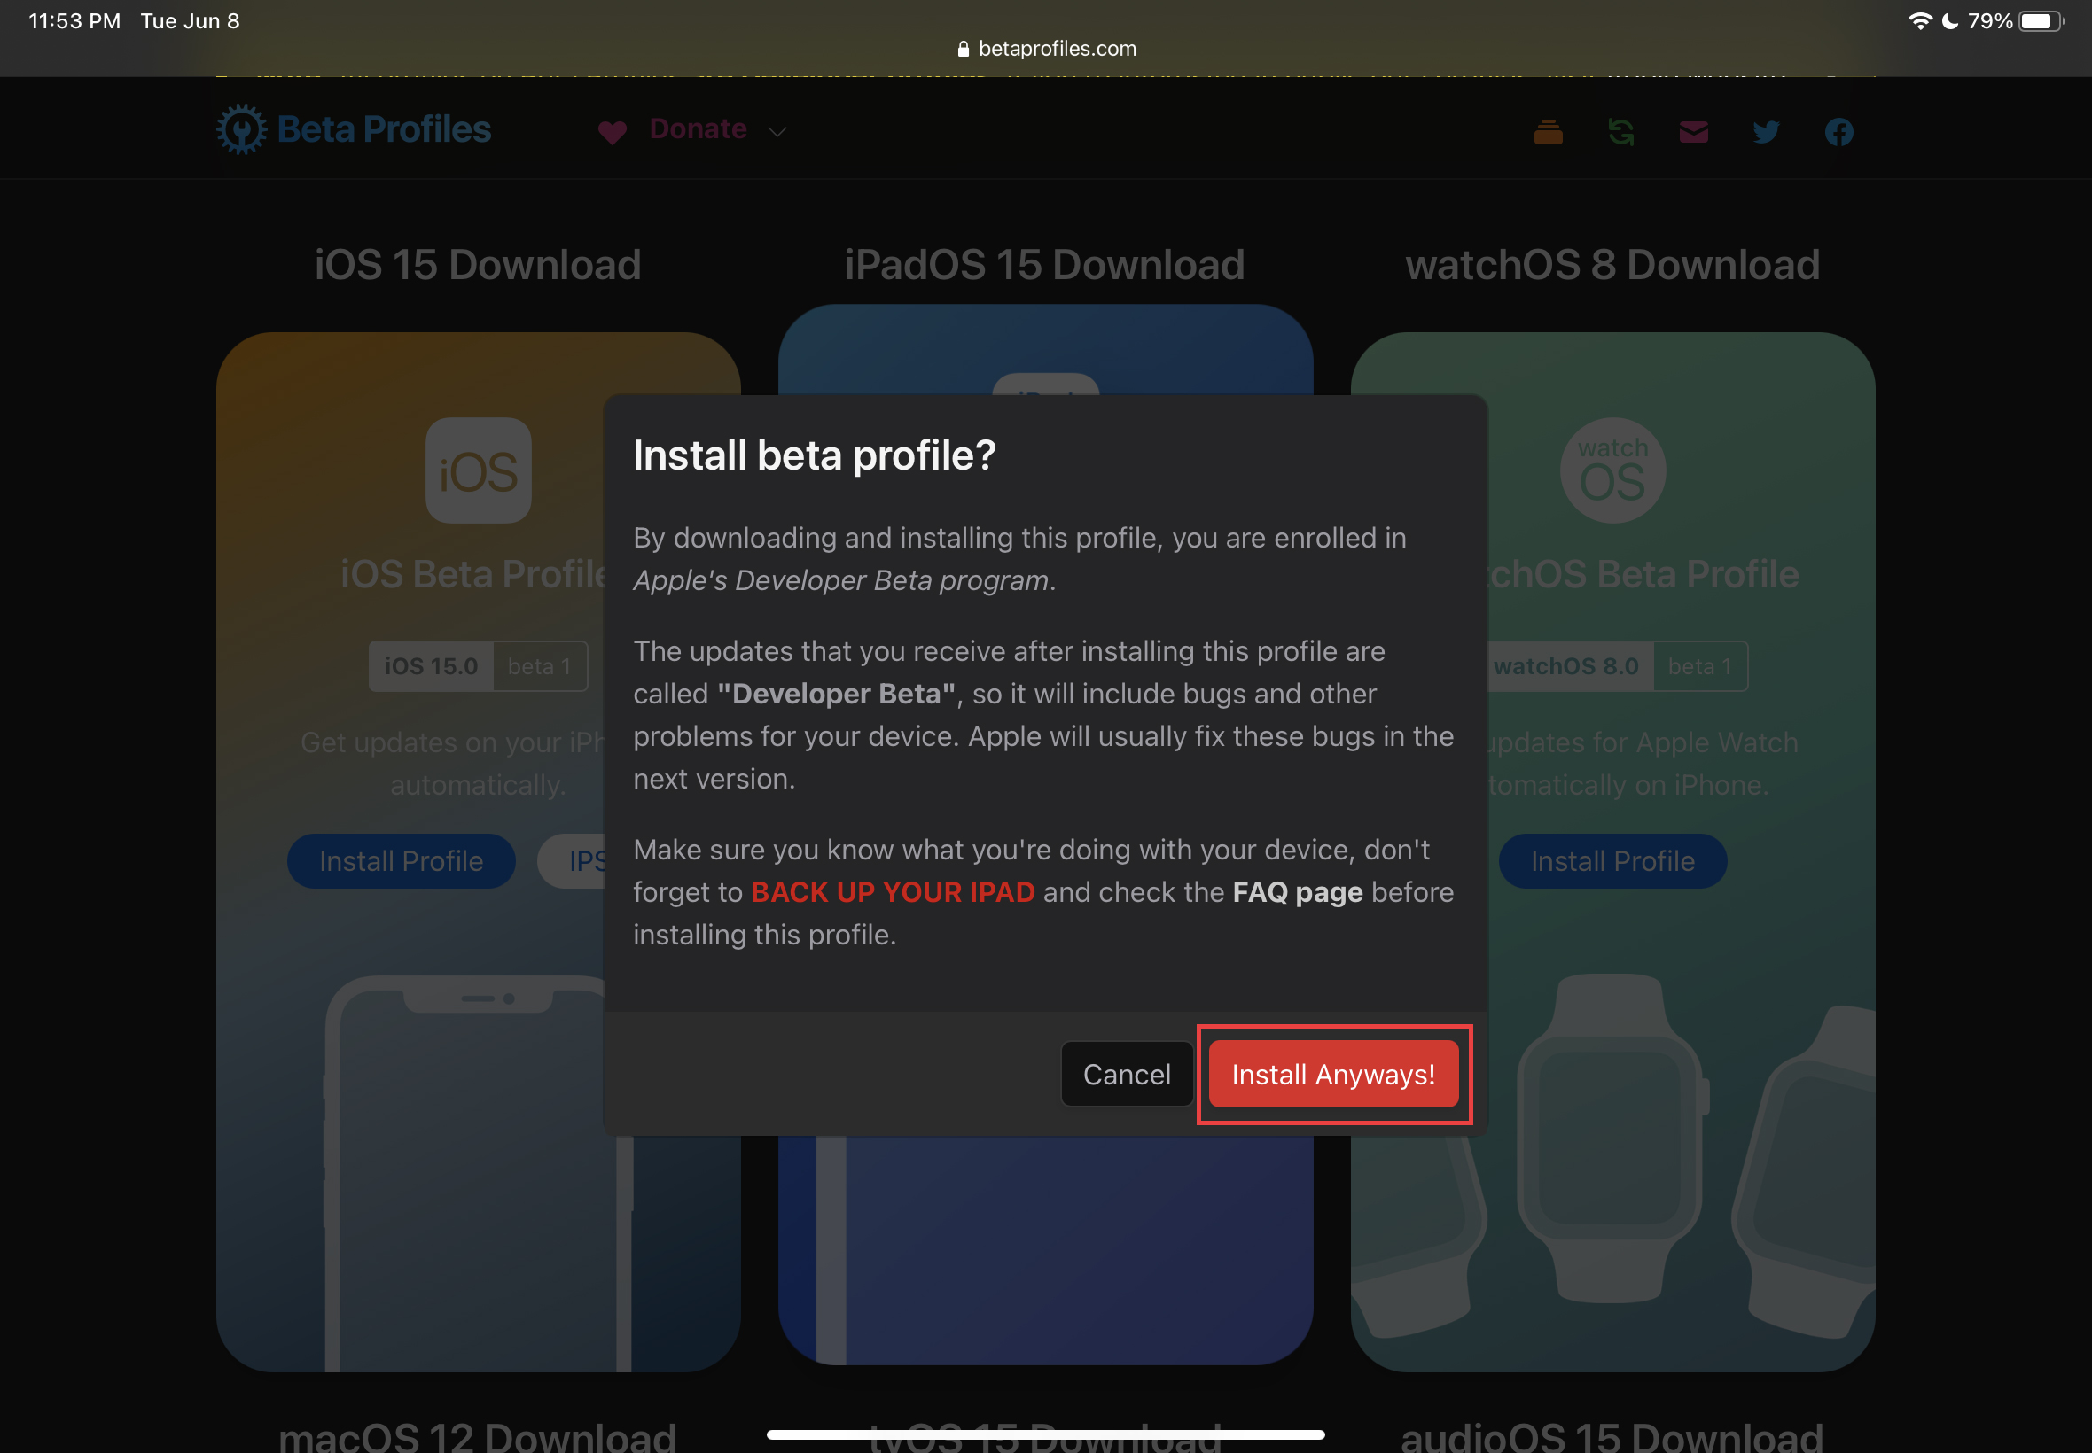Click Install Profile under watchOS Beta Profile
The width and height of the screenshot is (2092, 1453).
(1612, 861)
